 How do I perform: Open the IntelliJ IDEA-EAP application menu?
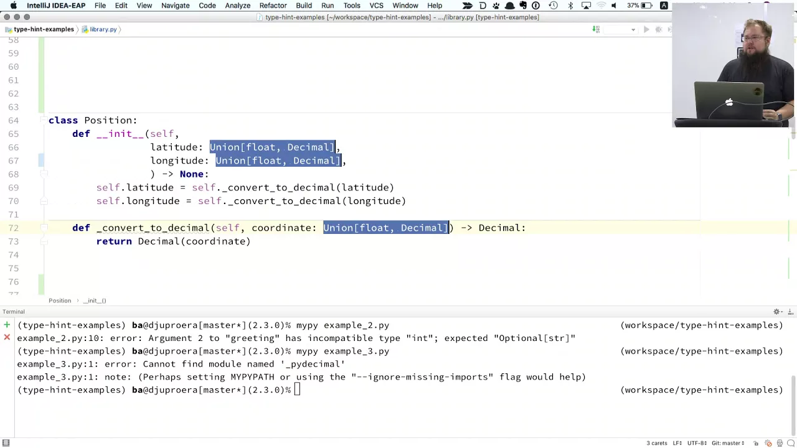click(x=56, y=6)
